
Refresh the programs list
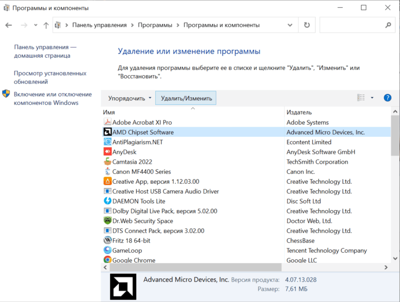pyautogui.click(x=307, y=25)
